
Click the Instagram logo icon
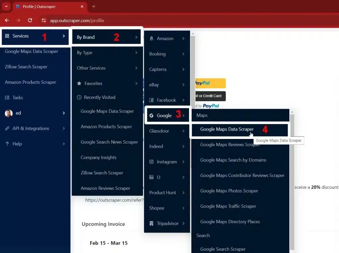click(151, 162)
